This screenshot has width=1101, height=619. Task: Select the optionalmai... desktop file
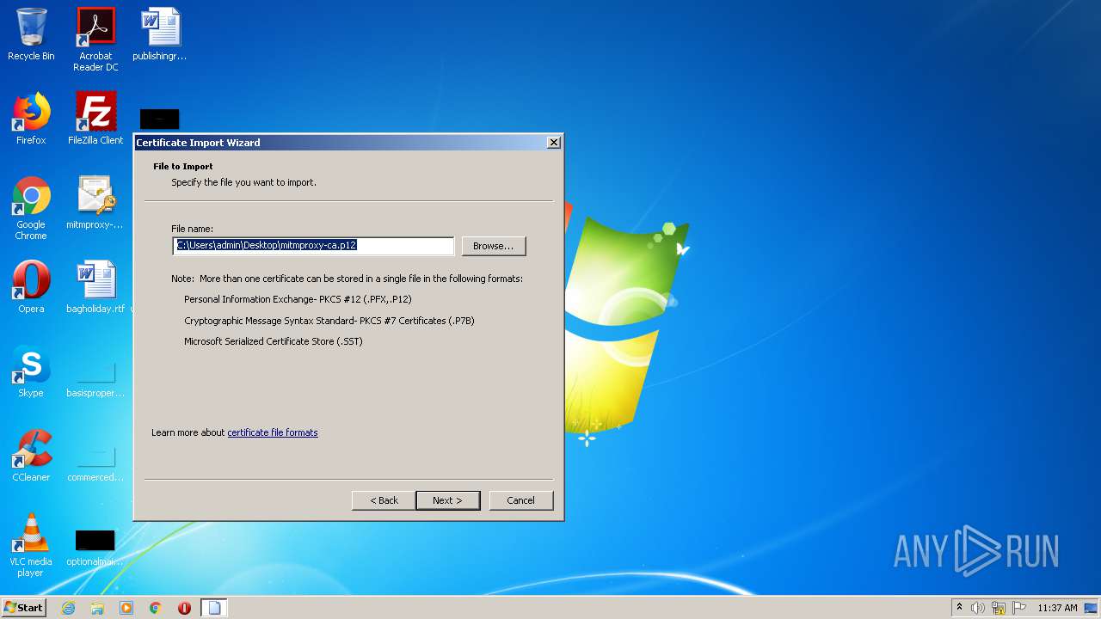point(95,547)
